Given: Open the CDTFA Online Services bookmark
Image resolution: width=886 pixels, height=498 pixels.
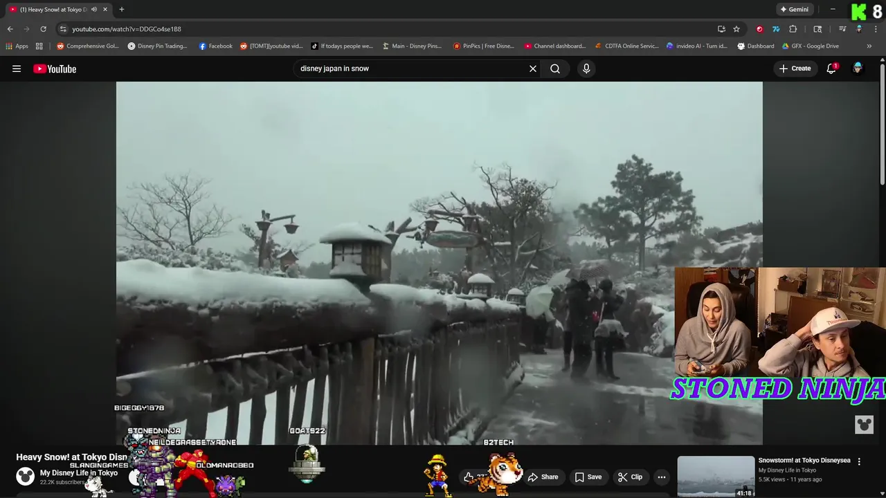Looking at the screenshot, I should pyautogui.click(x=626, y=46).
